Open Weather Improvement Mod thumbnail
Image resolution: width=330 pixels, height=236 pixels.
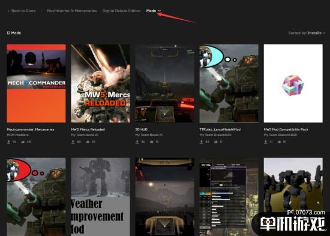[x=100, y=197]
